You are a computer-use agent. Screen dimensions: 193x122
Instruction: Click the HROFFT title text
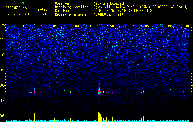32,2
